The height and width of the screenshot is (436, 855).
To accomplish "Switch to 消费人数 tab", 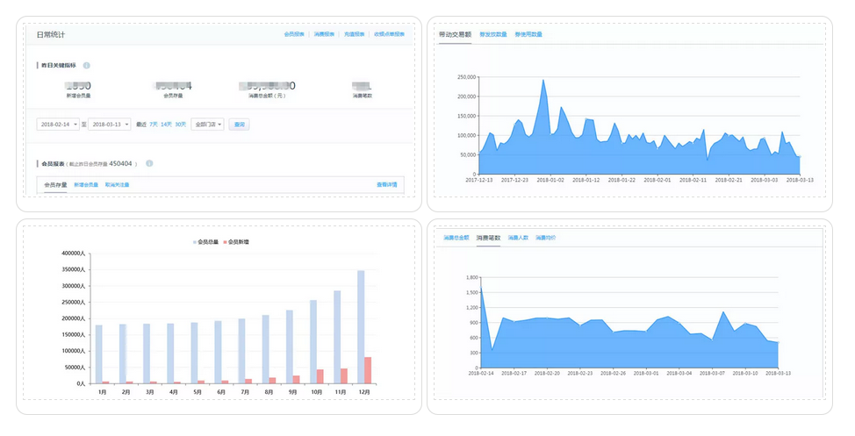I will [x=518, y=238].
